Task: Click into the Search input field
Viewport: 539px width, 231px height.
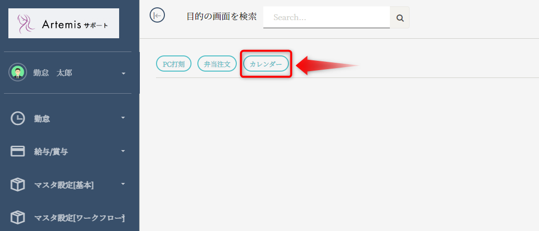Action: (x=326, y=18)
